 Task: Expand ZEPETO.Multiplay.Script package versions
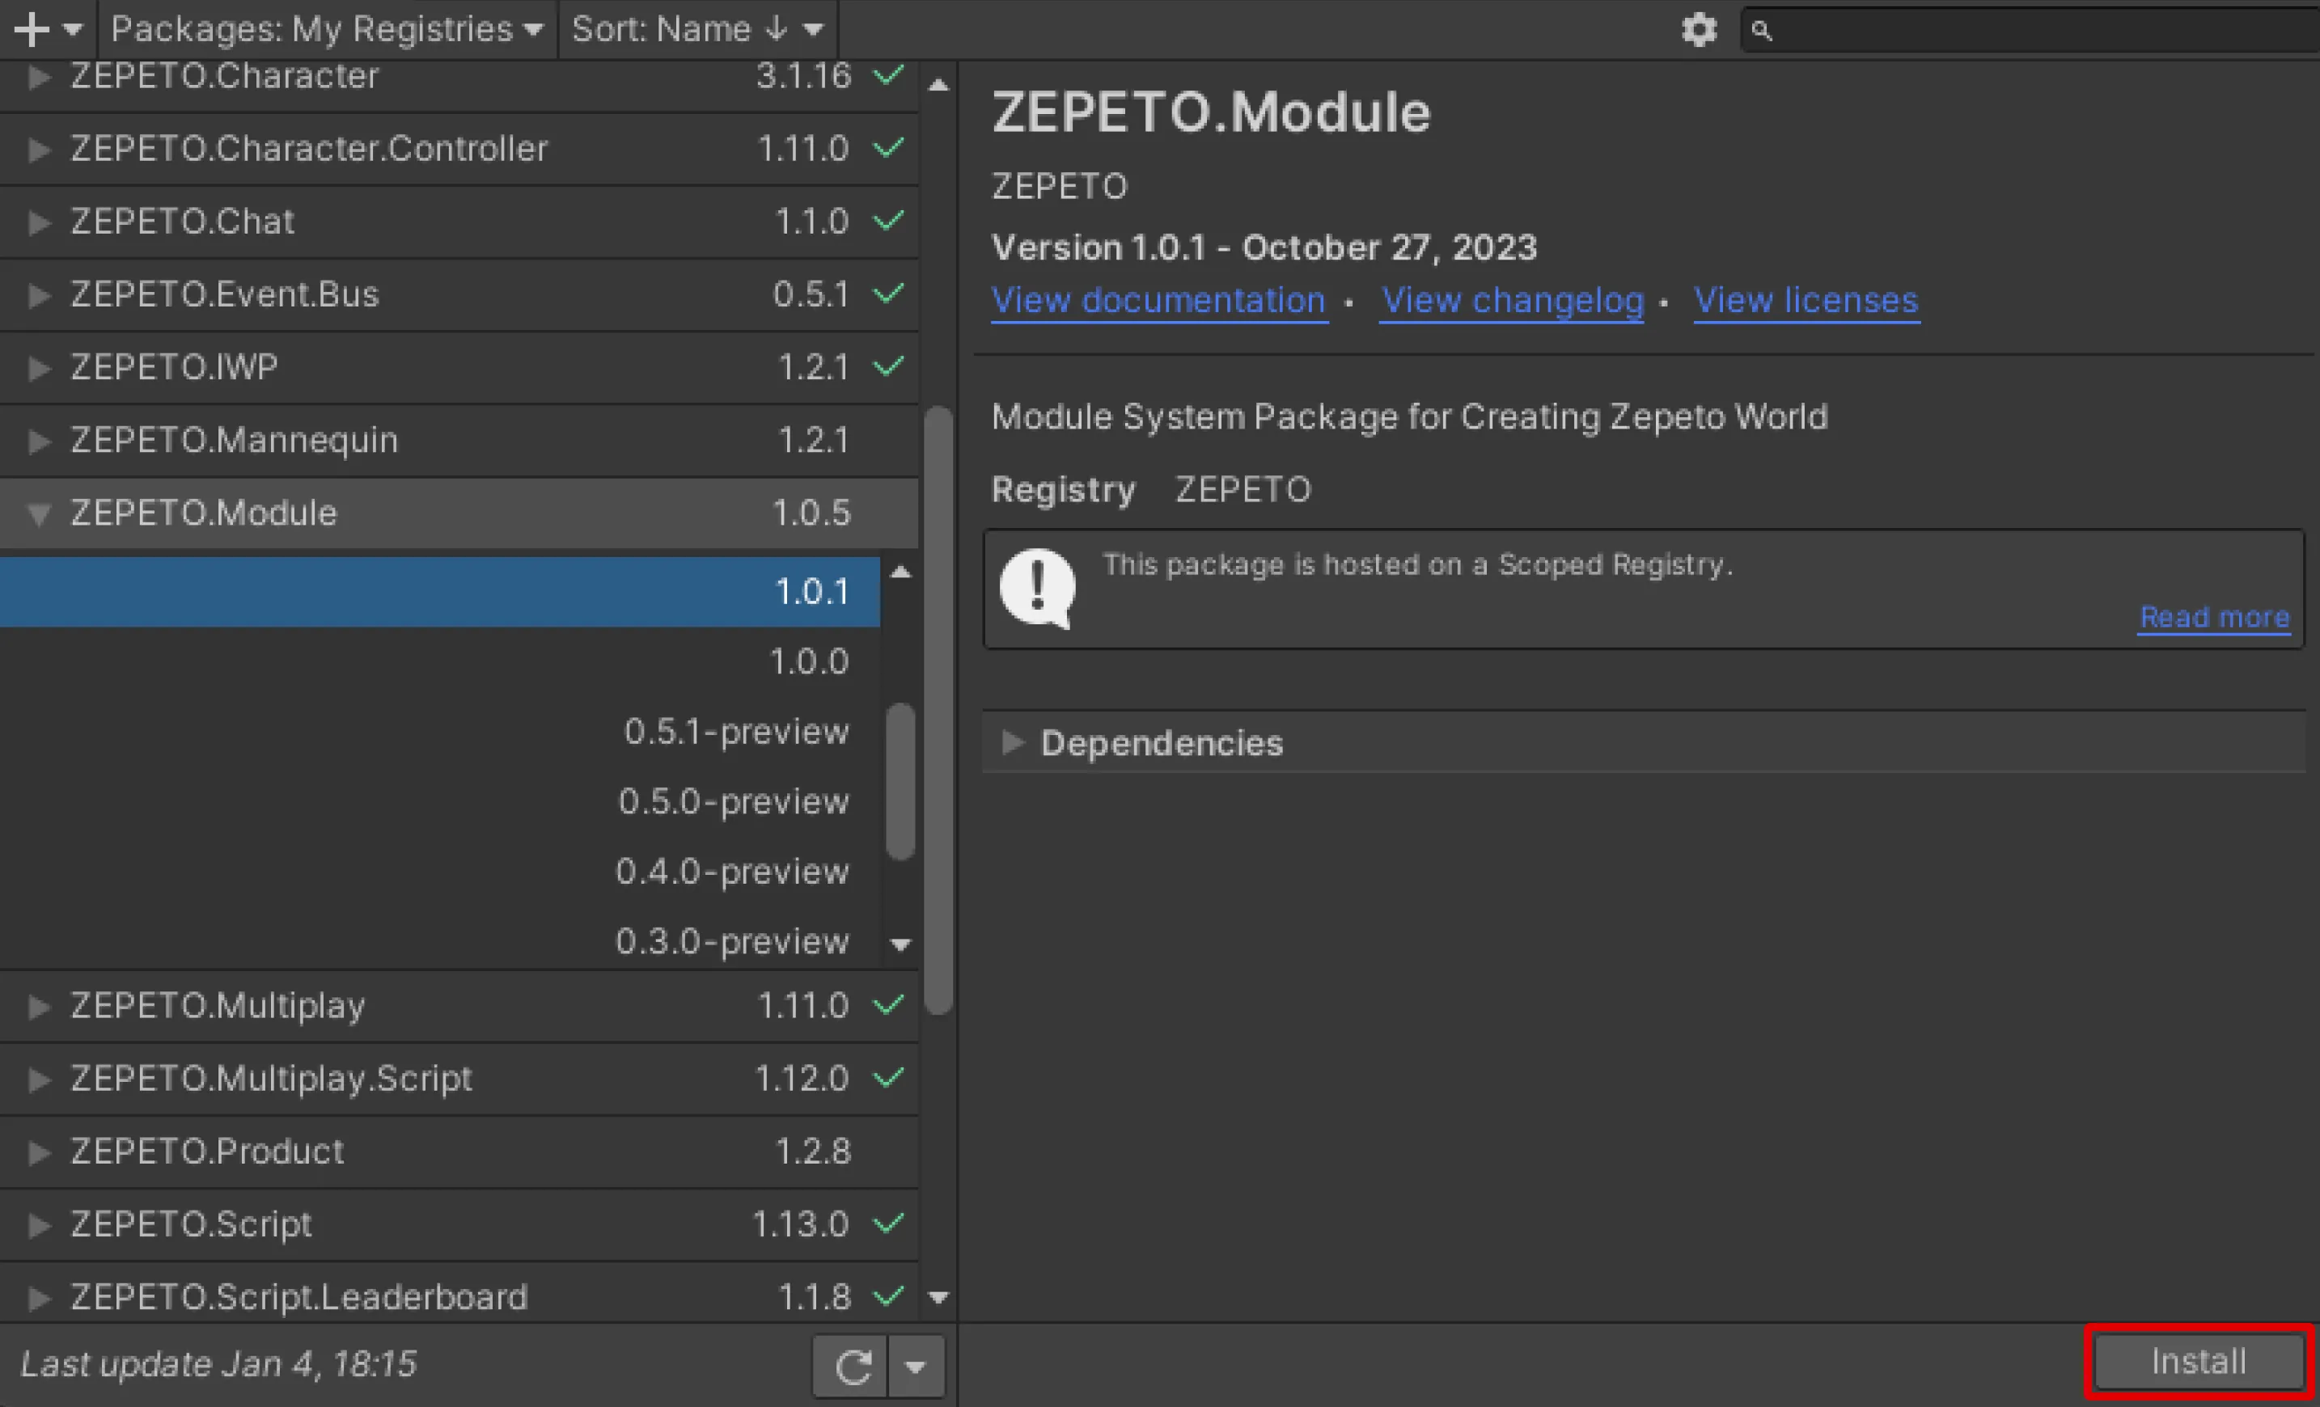pyautogui.click(x=39, y=1079)
